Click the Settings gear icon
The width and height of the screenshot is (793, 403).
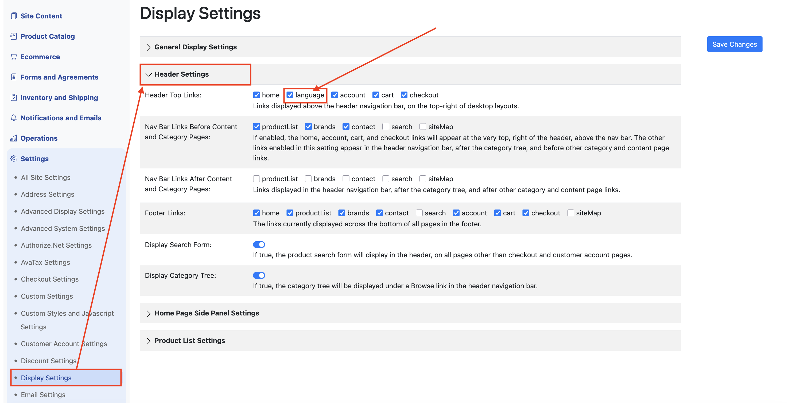point(14,159)
